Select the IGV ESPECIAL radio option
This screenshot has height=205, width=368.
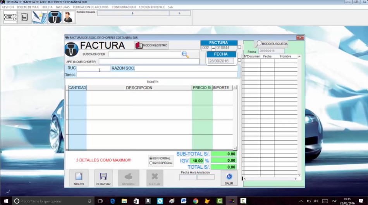[x=151, y=163]
